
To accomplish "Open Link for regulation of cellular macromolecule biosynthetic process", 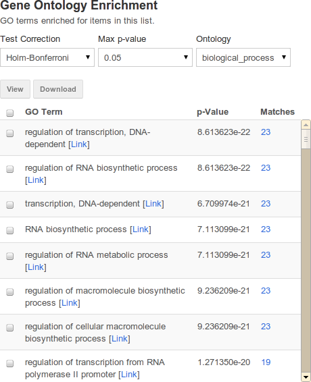I will [x=120, y=339].
